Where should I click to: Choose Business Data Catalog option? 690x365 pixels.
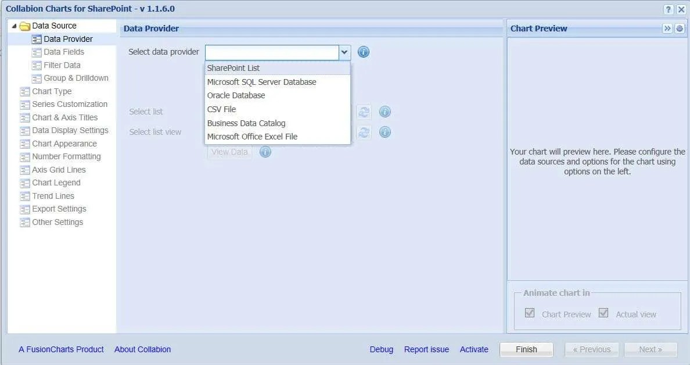coord(278,123)
